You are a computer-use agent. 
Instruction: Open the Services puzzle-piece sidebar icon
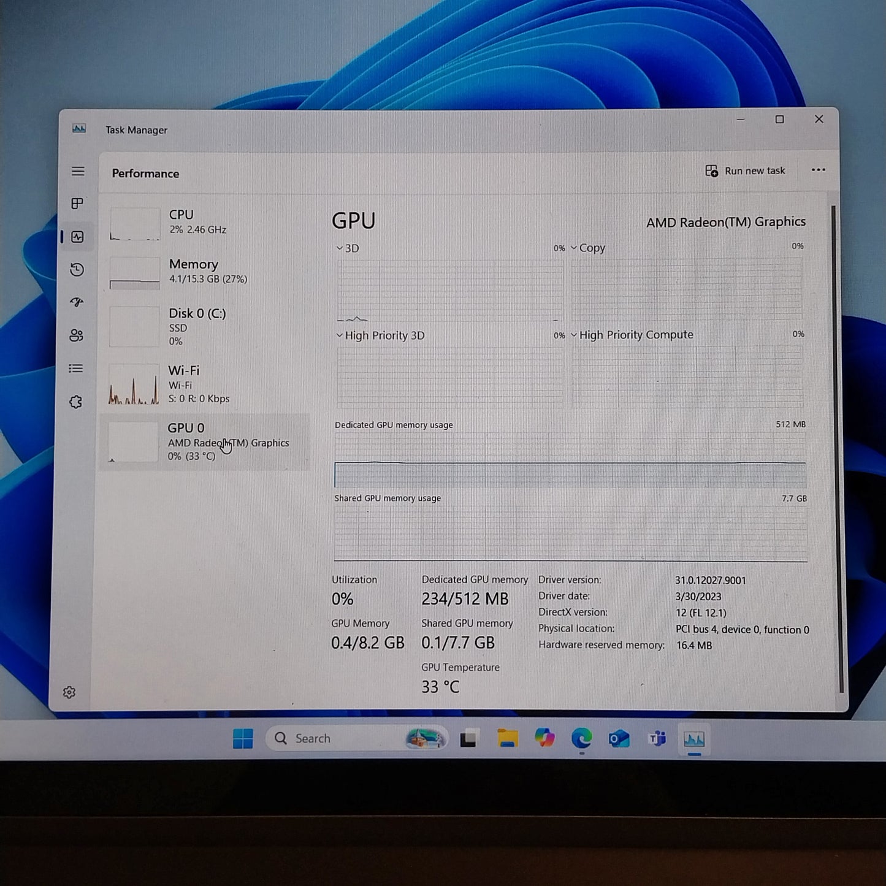point(75,402)
